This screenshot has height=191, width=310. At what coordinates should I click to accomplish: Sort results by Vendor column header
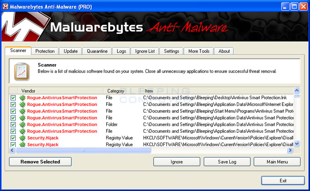(x=60, y=91)
